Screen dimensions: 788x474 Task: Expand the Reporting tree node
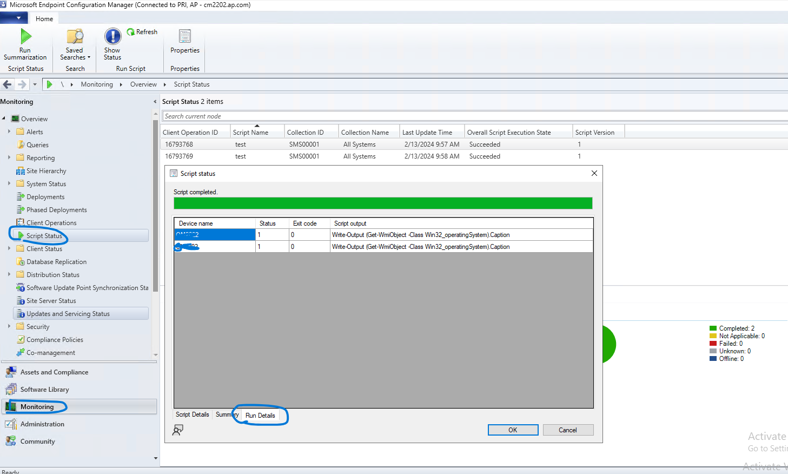pos(9,157)
